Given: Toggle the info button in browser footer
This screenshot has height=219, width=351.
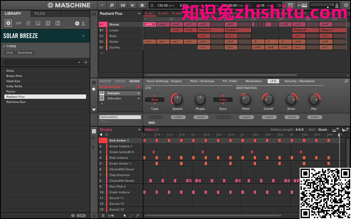Looking at the screenshot, I should click(x=73, y=216).
